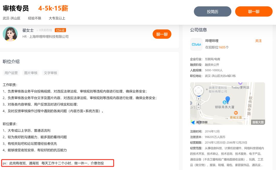Click the 蓉城见面 restaurant marker icon
Viewport: 276px width, 170px height.
[x=236, y=113]
